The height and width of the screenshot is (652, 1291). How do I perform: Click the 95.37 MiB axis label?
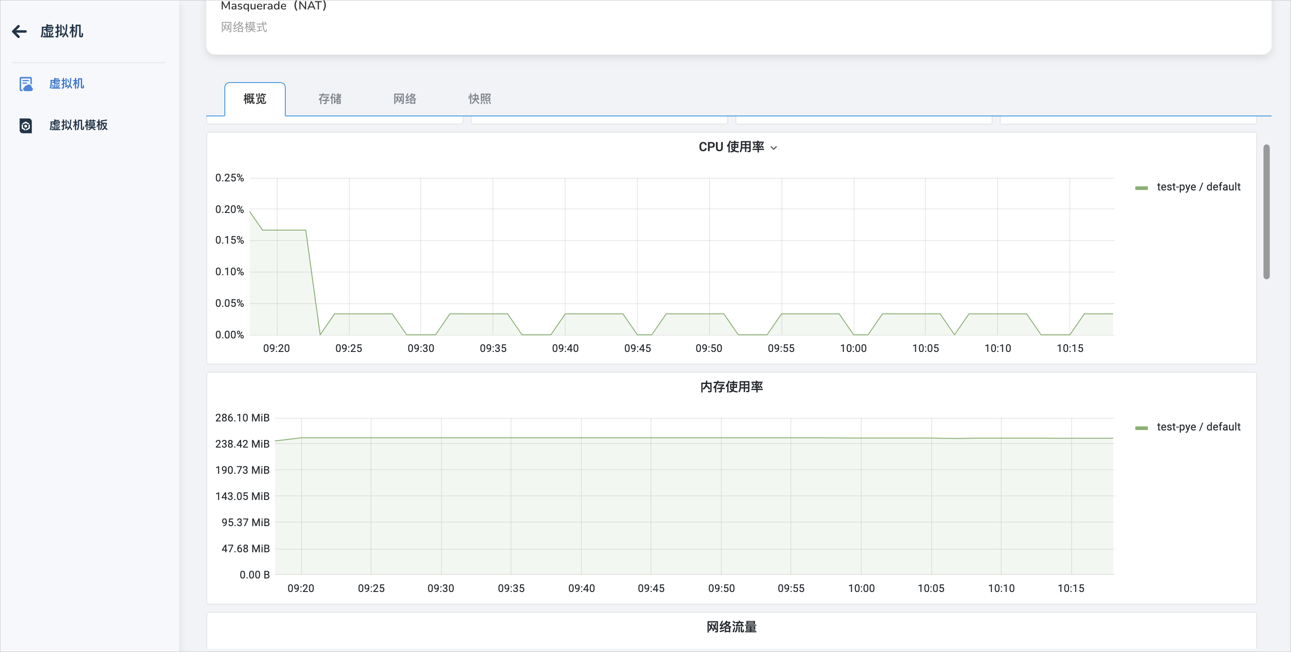tap(246, 523)
